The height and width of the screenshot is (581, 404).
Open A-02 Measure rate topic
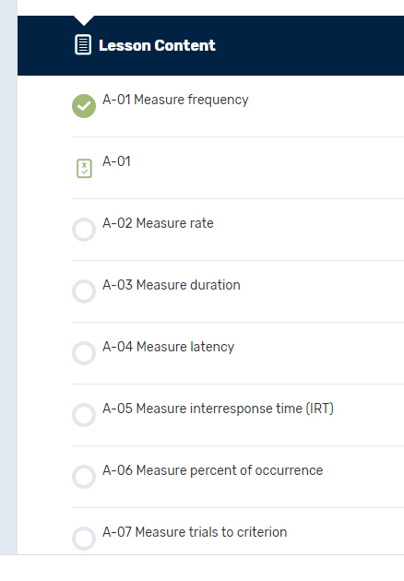point(158,223)
